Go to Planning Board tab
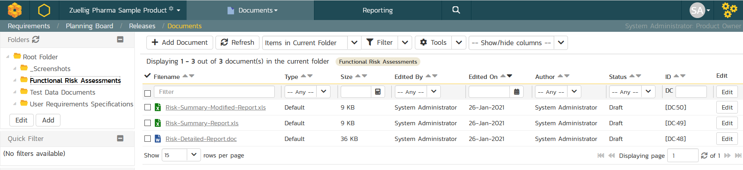This screenshot has height=170, width=743. (89, 26)
